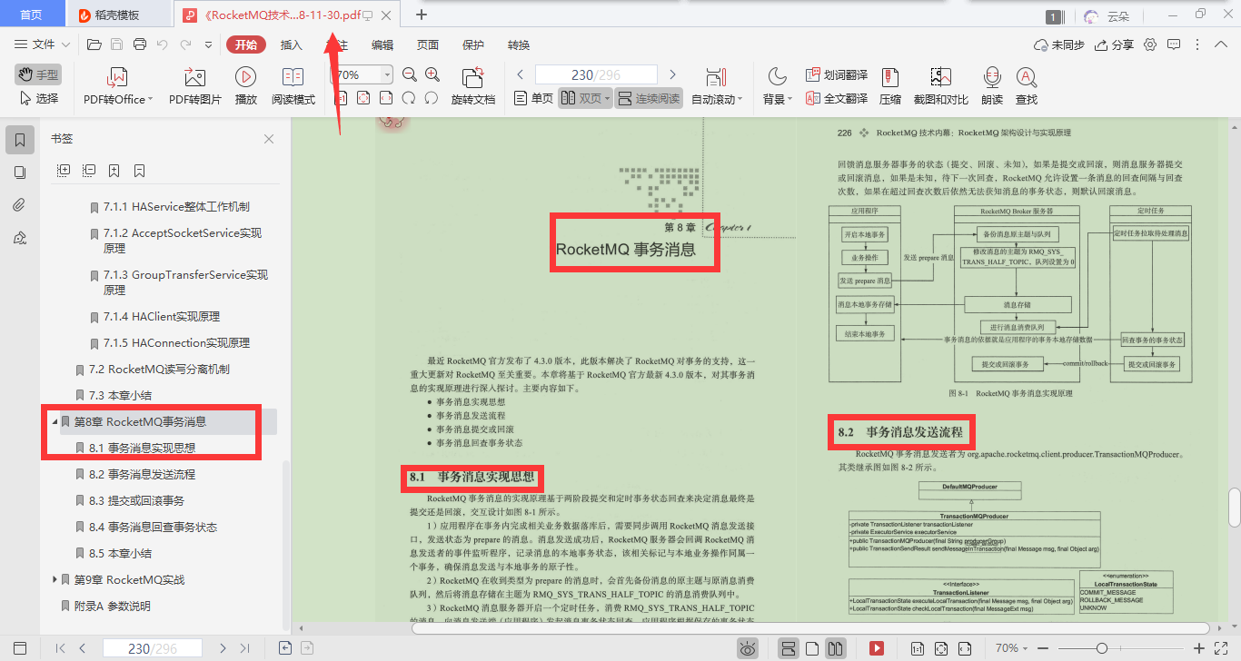Toggle the left panel icon in the status bar

click(x=20, y=648)
